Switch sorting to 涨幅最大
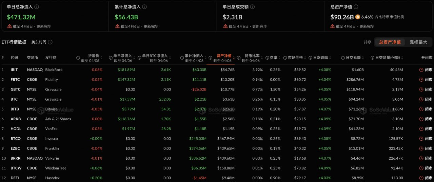The height and width of the screenshot is (182, 434). click(x=418, y=42)
